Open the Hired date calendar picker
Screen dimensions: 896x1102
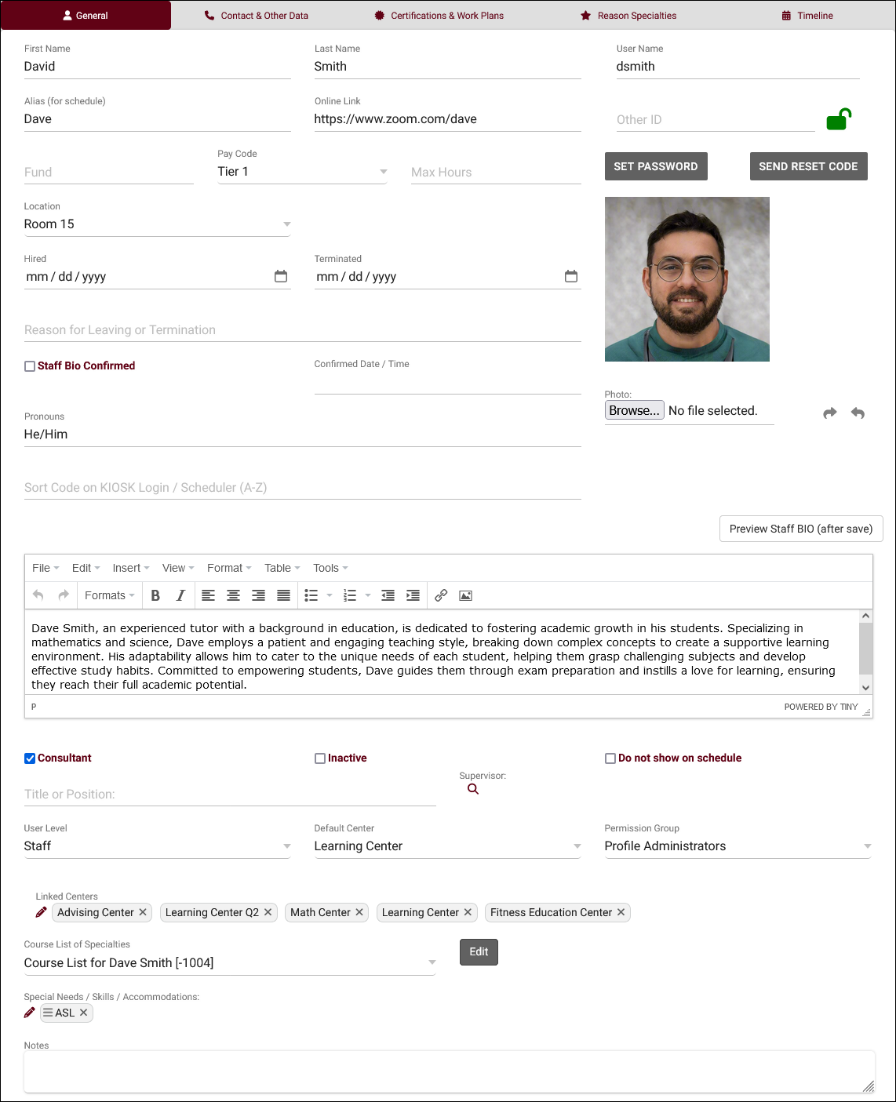(x=281, y=276)
